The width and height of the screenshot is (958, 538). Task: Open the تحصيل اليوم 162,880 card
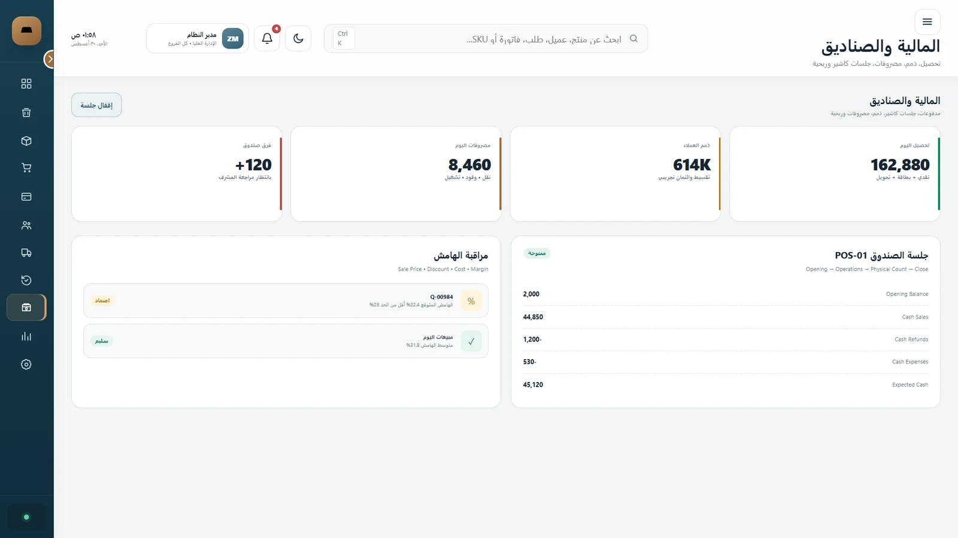835,174
